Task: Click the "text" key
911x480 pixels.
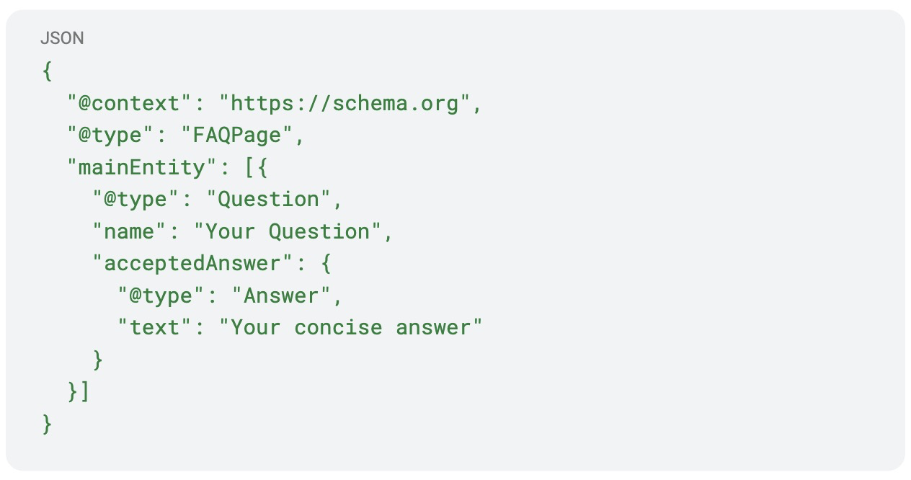Action: pyautogui.click(x=155, y=327)
